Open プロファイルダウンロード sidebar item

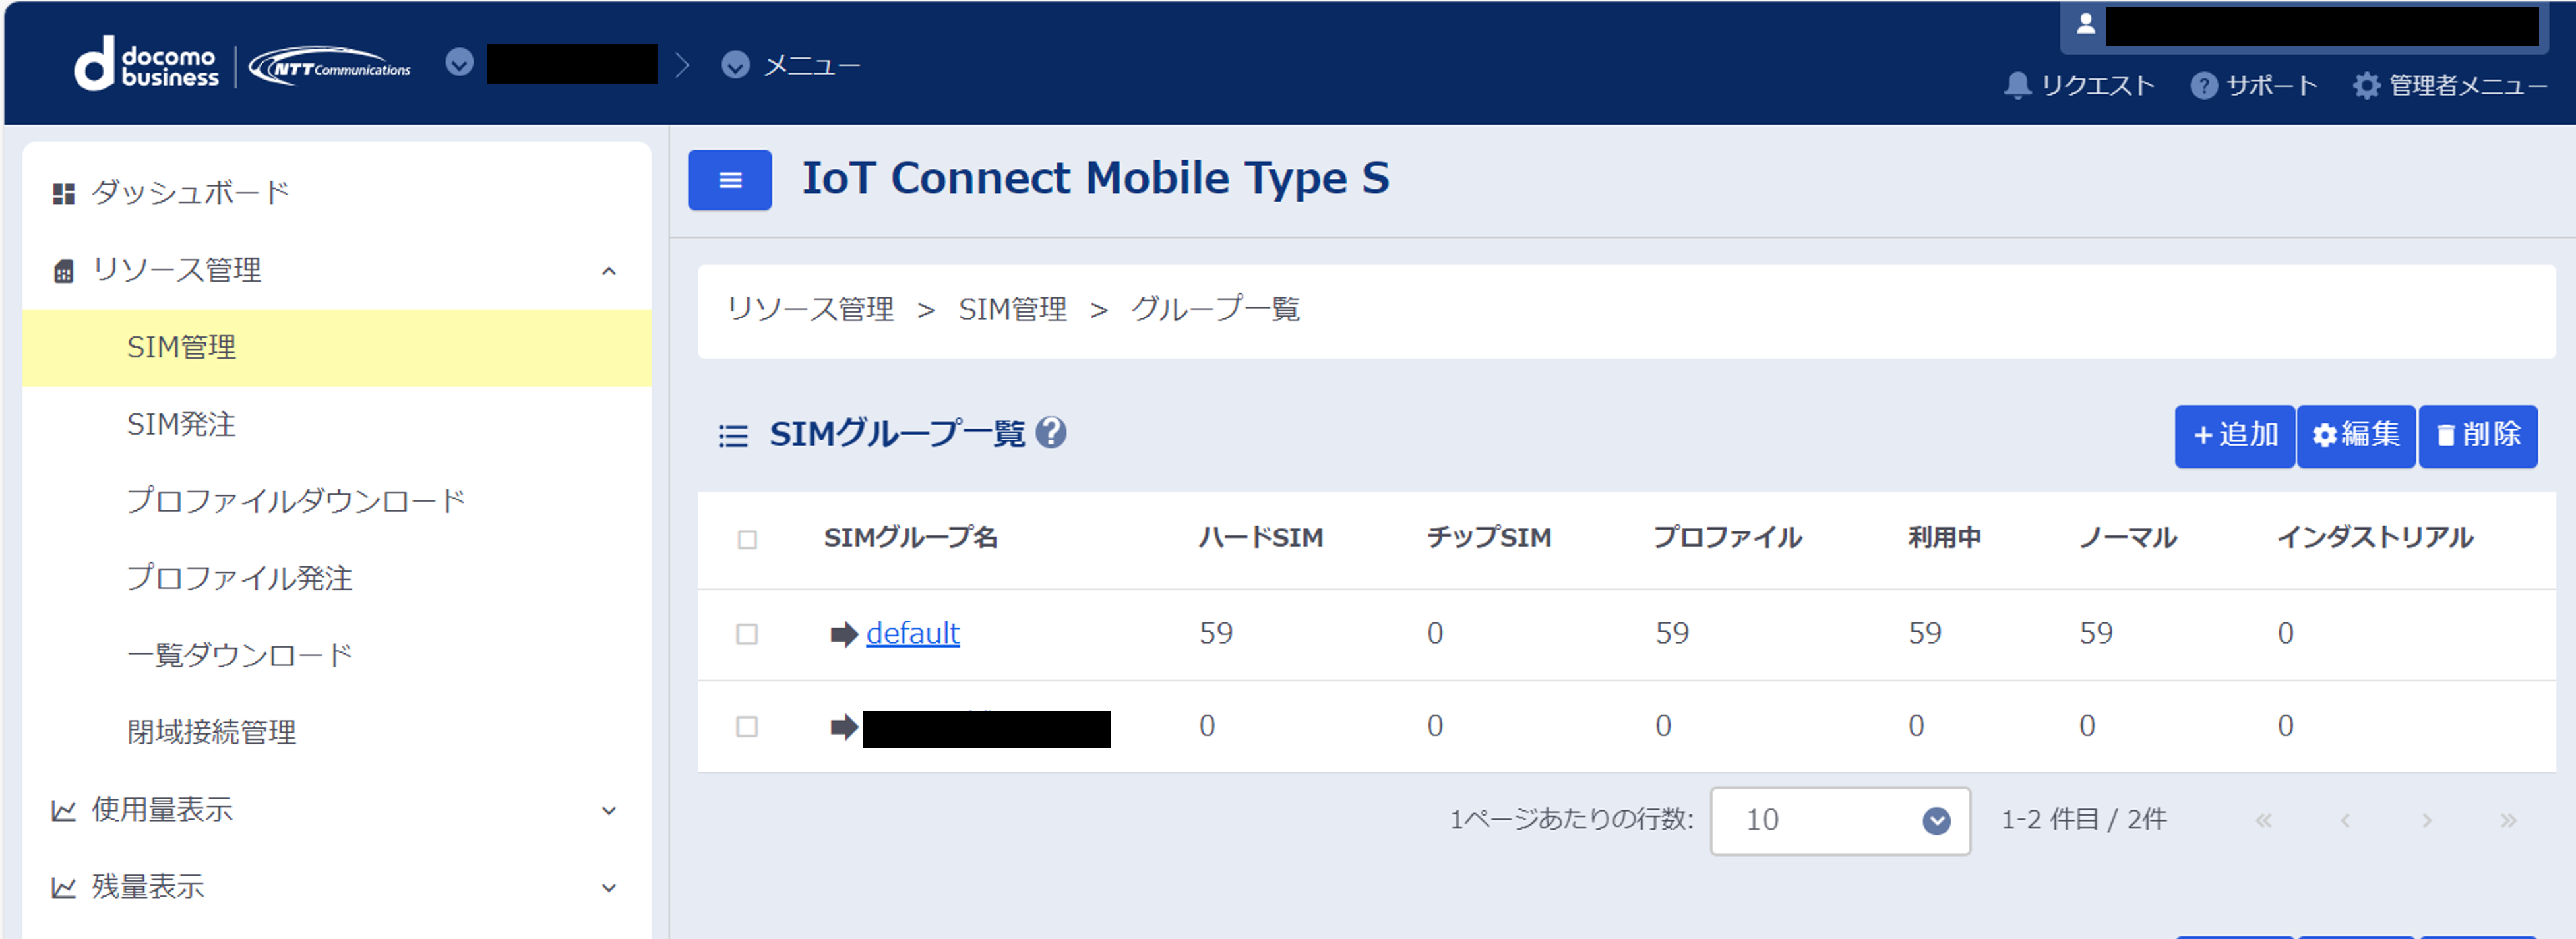pyautogui.click(x=296, y=501)
